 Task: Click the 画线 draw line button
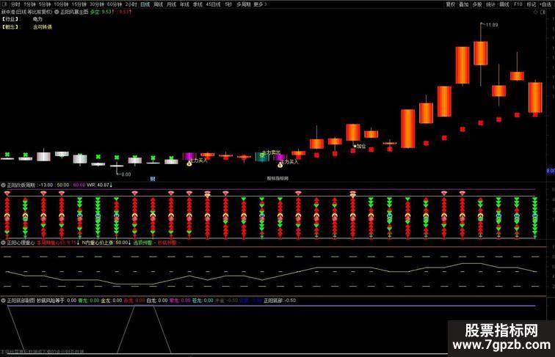point(504,4)
